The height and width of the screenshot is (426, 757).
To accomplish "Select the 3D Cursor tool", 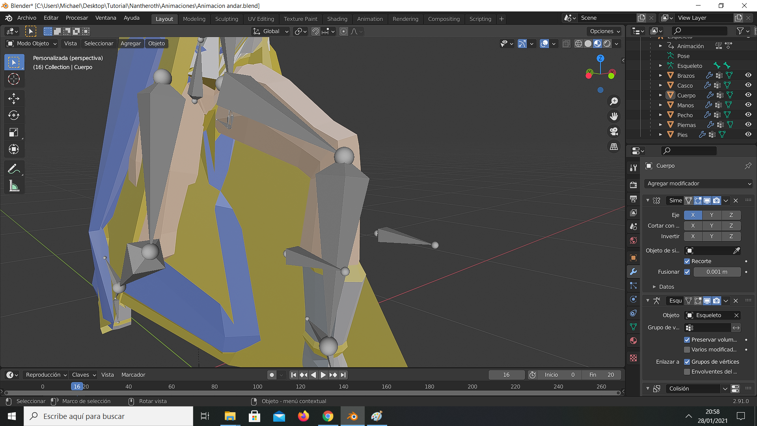I will [14, 79].
